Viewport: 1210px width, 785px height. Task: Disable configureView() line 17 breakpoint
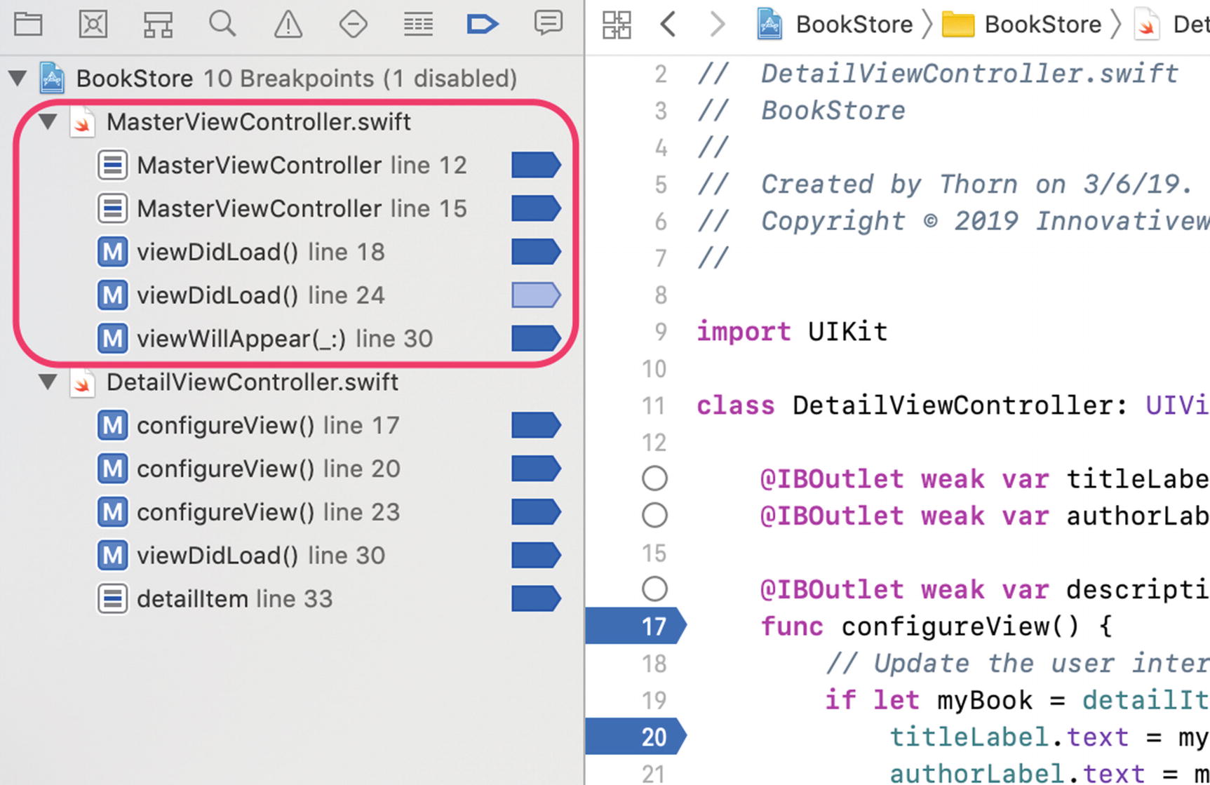click(536, 425)
